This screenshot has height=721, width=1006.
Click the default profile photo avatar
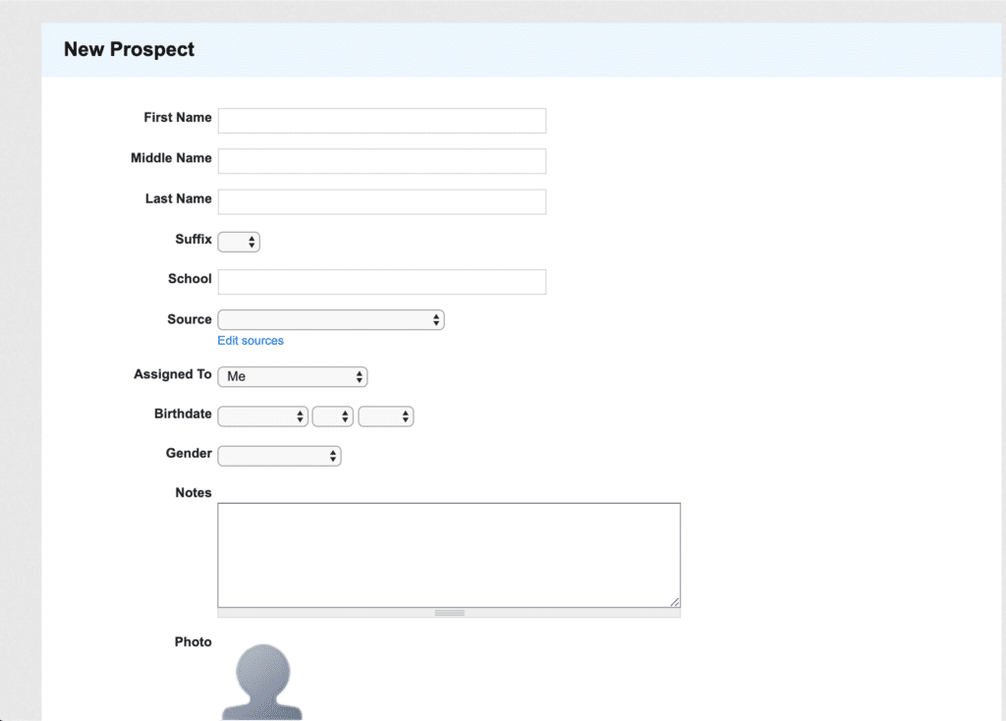click(x=262, y=682)
